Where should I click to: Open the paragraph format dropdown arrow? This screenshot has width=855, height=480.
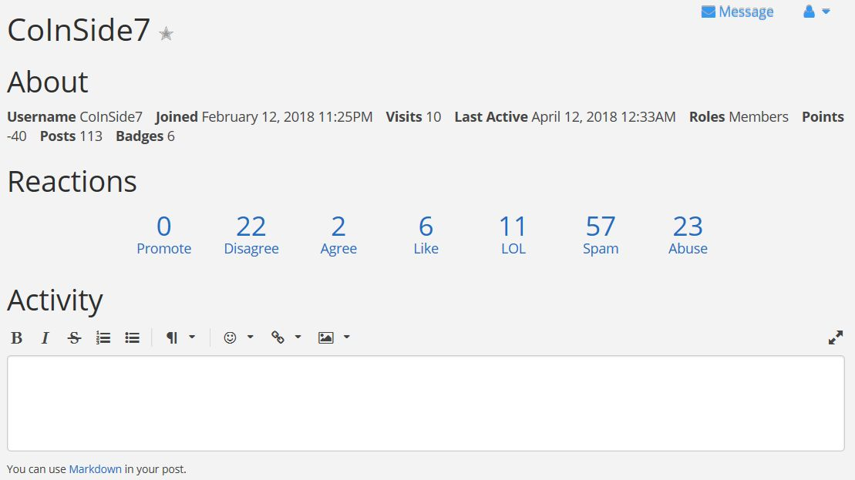tap(192, 337)
